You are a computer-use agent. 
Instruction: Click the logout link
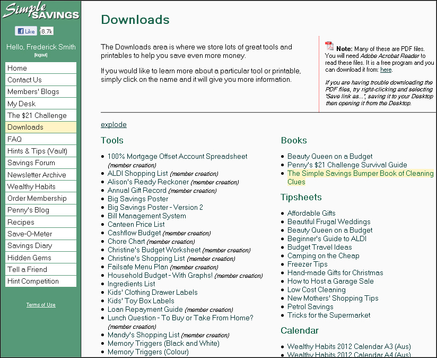[41, 55]
